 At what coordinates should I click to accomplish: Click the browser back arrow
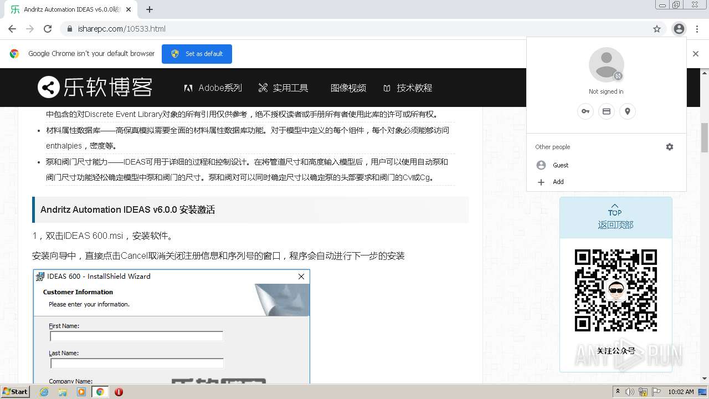click(12, 29)
